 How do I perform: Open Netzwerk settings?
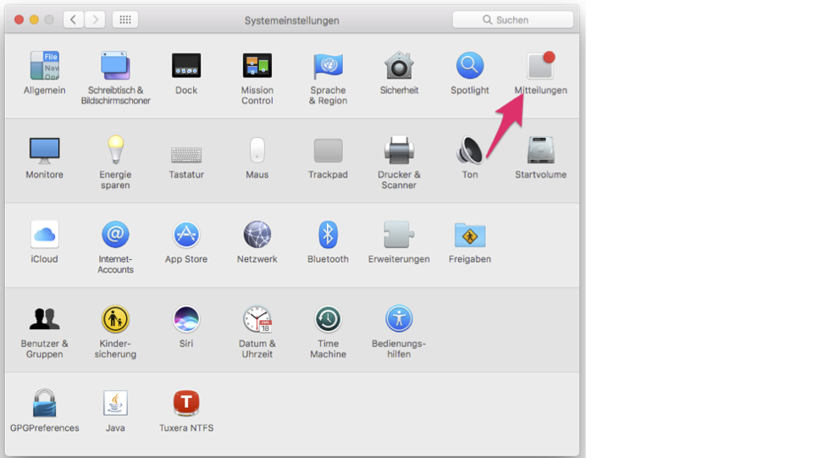(257, 235)
